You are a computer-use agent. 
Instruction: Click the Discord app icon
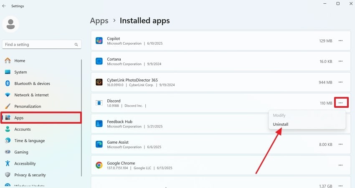tap(99, 103)
